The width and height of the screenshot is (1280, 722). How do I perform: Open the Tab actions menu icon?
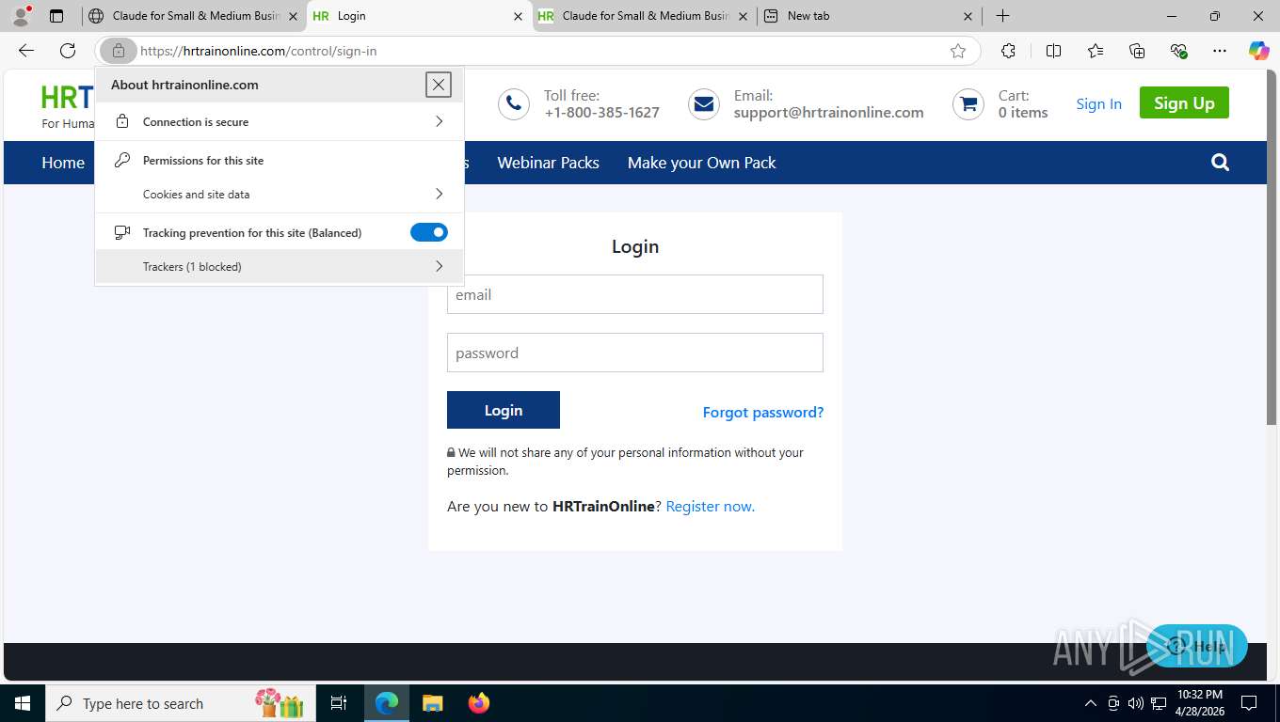pyautogui.click(x=56, y=16)
